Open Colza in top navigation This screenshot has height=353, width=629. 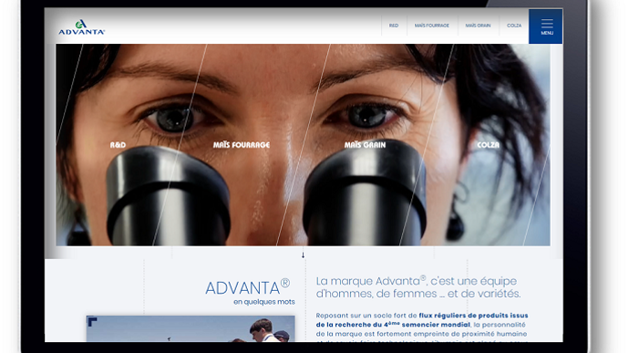[x=514, y=26]
